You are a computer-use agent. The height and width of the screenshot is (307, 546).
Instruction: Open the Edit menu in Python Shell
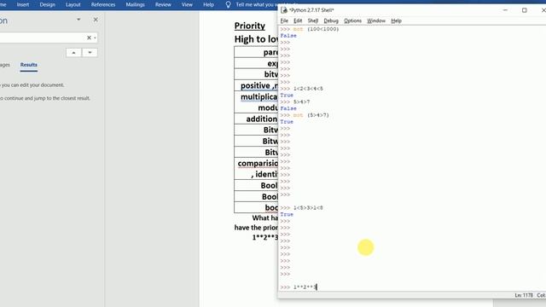pos(298,20)
